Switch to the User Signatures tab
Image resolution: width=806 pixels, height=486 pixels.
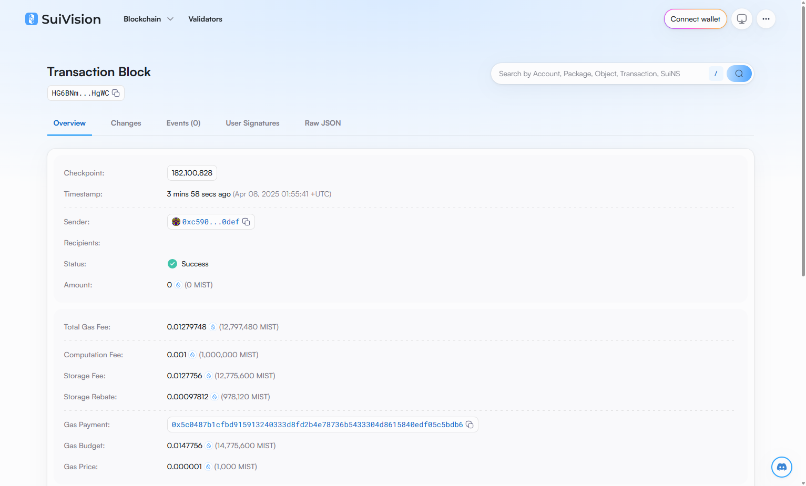tap(253, 123)
